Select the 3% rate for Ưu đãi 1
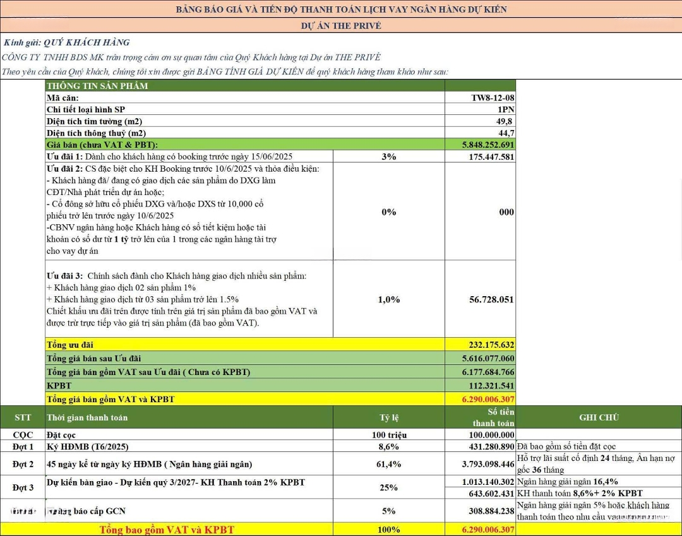Screen dimensions: 682x536 pyautogui.click(x=388, y=157)
